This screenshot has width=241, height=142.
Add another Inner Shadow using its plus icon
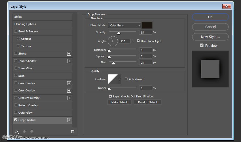click(x=69, y=61)
